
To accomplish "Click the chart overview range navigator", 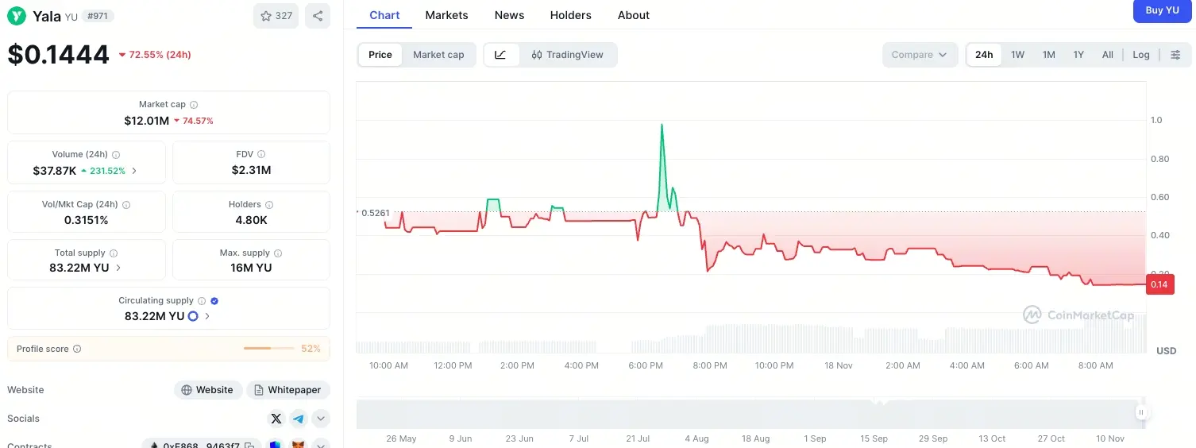I will click(750, 413).
